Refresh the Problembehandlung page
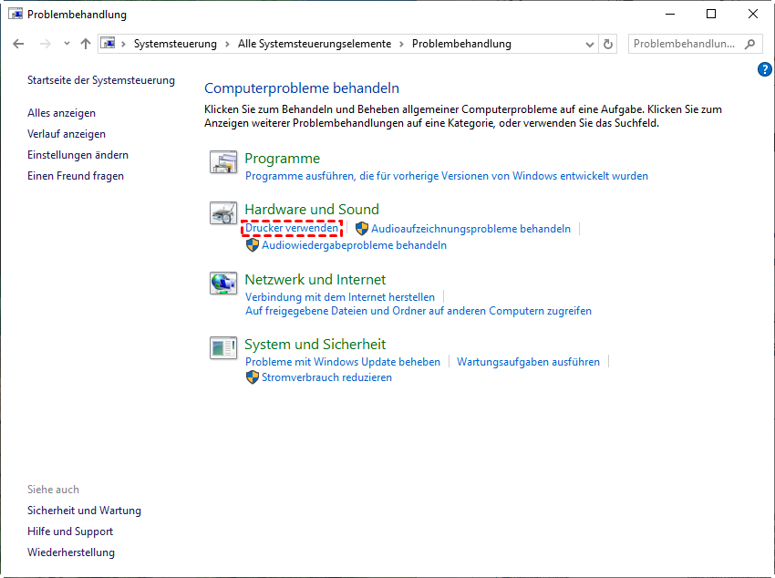775x578 pixels. tap(608, 44)
